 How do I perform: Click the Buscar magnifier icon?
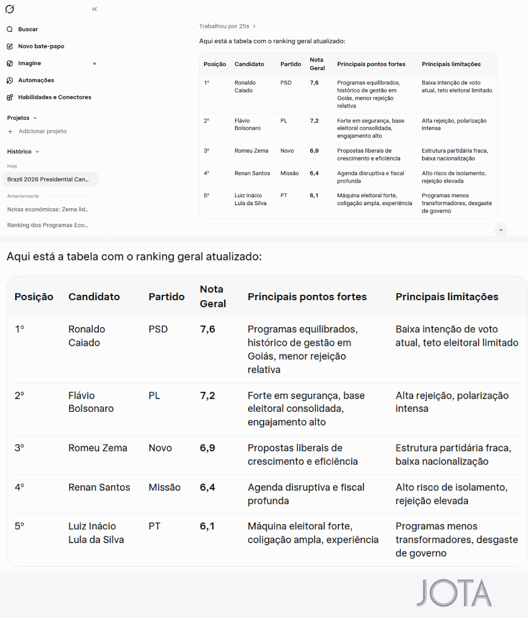click(10, 29)
